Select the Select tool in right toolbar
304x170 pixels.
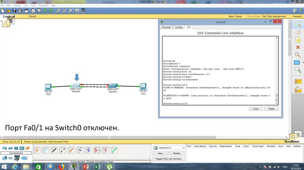tap(298, 24)
